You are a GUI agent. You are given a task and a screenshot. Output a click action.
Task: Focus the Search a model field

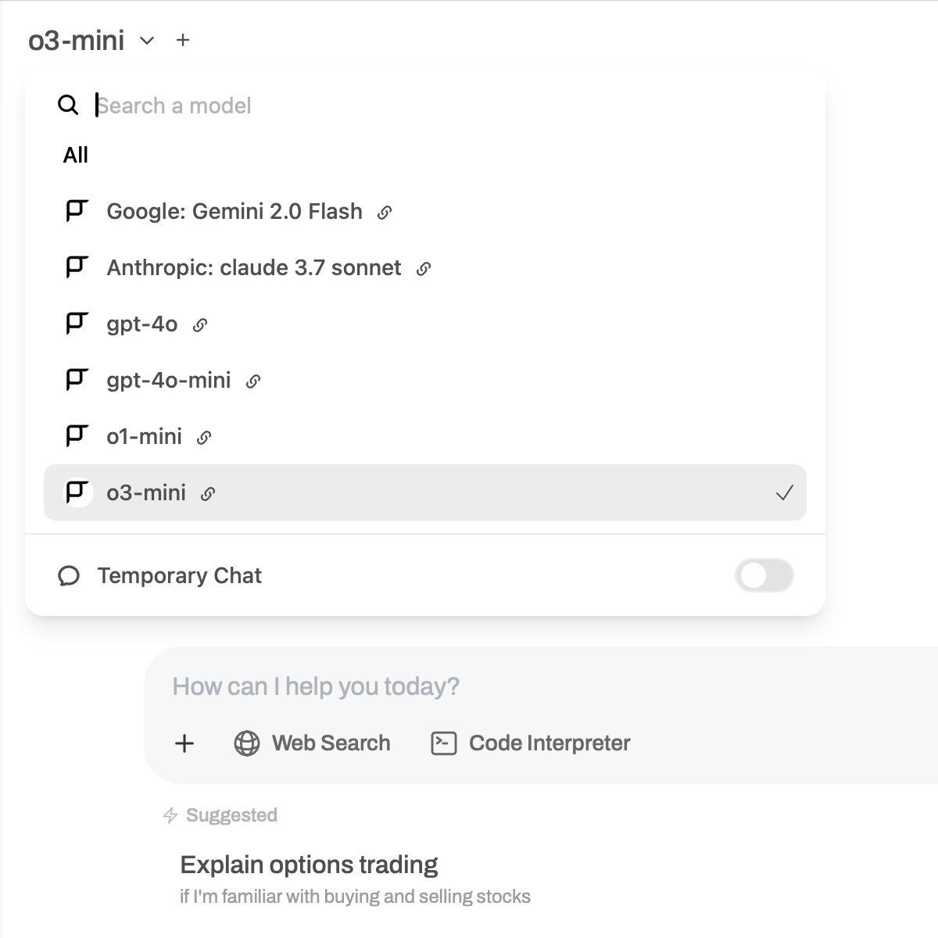pos(313,106)
